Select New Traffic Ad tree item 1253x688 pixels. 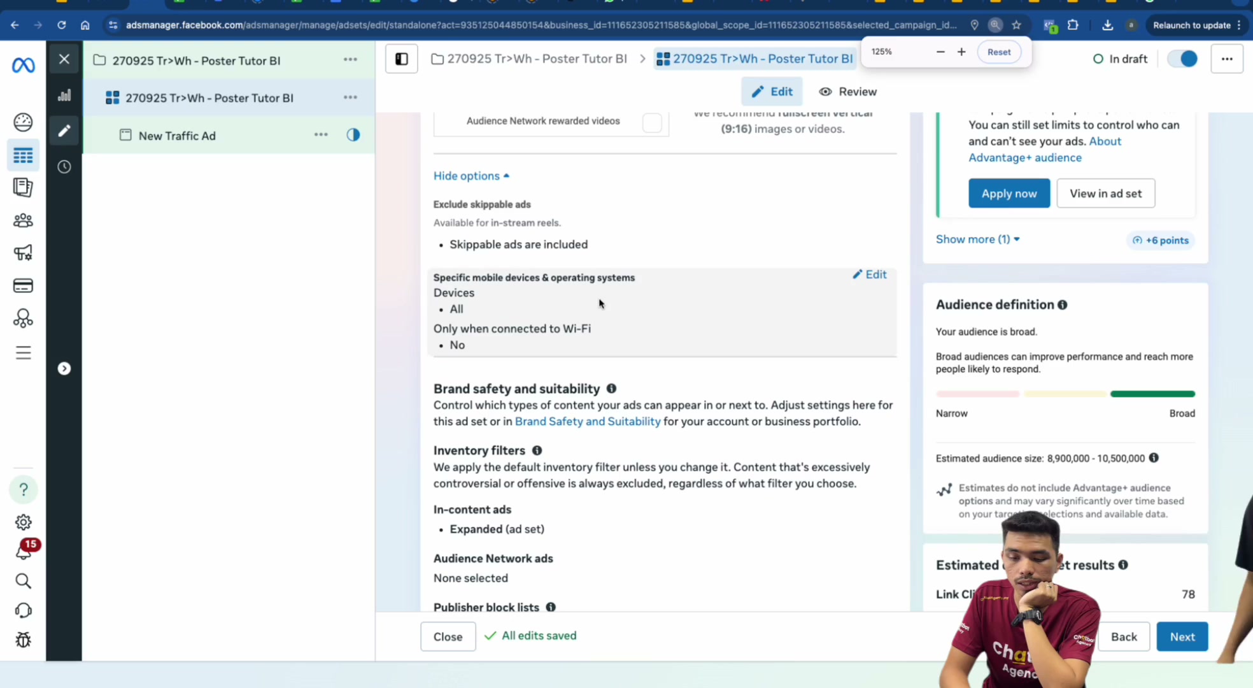(177, 136)
